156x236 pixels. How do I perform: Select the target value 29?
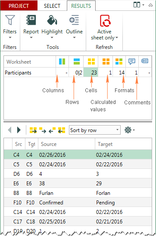coord(99,183)
